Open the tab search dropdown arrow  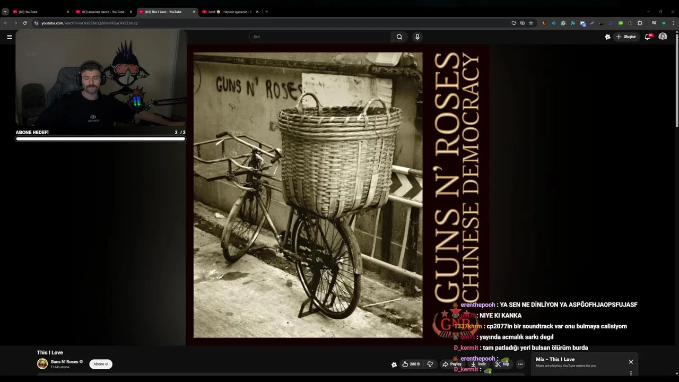pos(5,12)
